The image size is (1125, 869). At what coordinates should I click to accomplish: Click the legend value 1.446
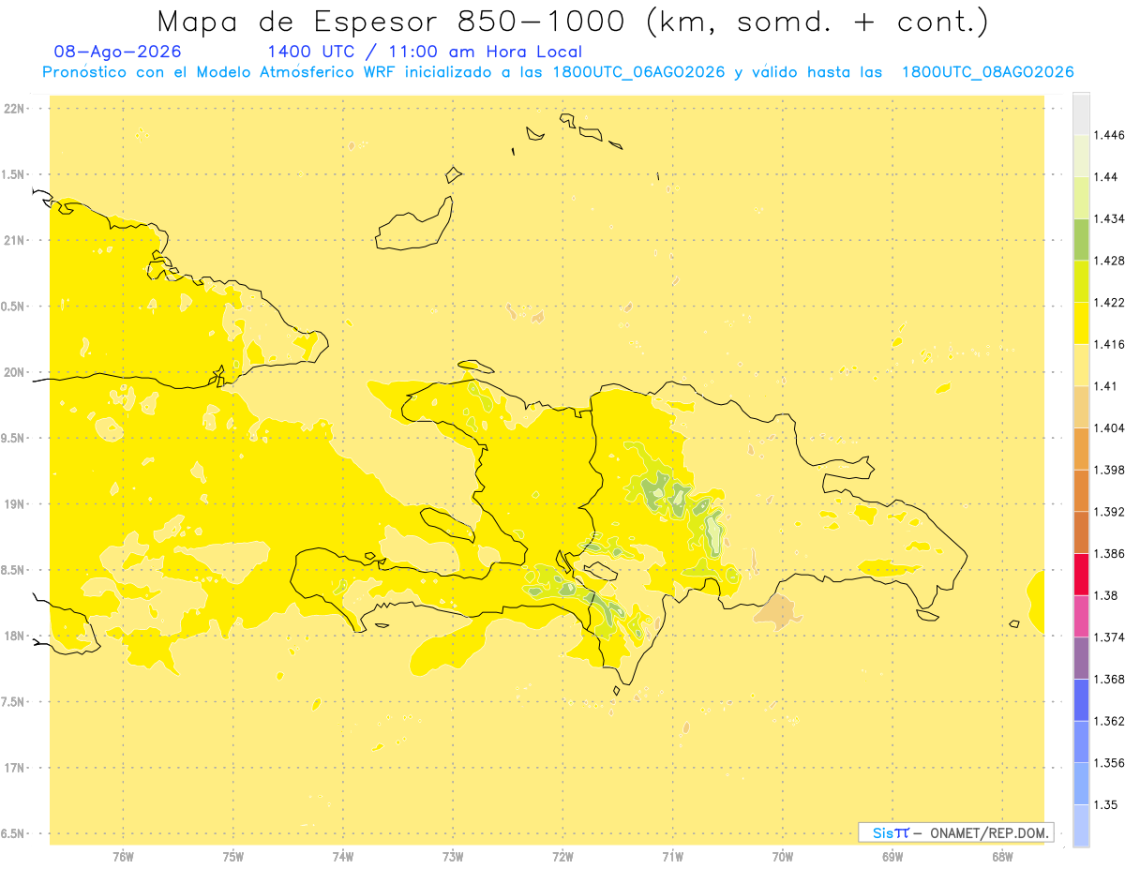tap(1109, 135)
